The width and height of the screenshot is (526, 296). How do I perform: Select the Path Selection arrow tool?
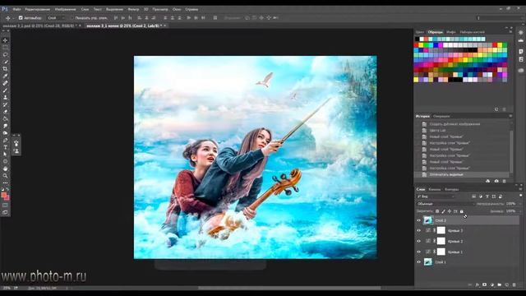pyautogui.click(x=5, y=154)
